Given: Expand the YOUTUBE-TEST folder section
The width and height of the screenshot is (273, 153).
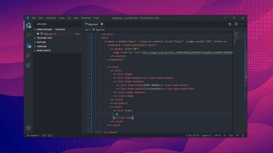Looking at the screenshot, I should (x=44, y=38).
